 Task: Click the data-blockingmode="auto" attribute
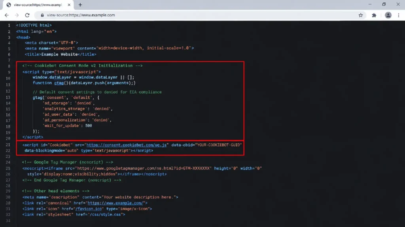(x=51, y=151)
